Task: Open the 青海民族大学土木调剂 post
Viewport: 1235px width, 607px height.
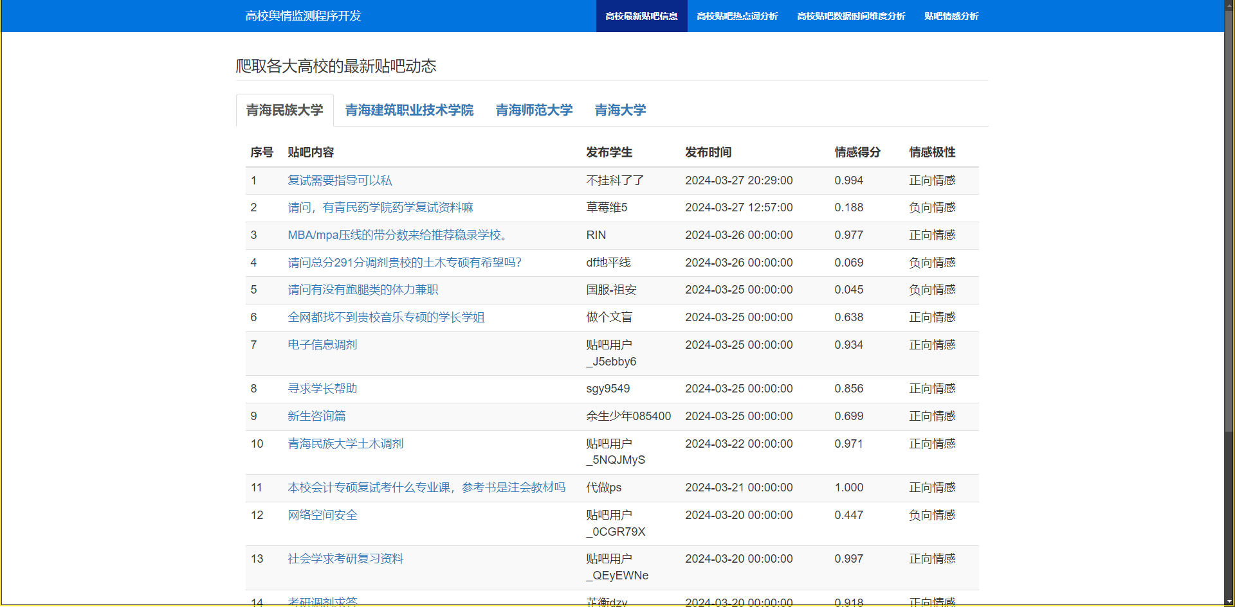Action: click(345, 444)
